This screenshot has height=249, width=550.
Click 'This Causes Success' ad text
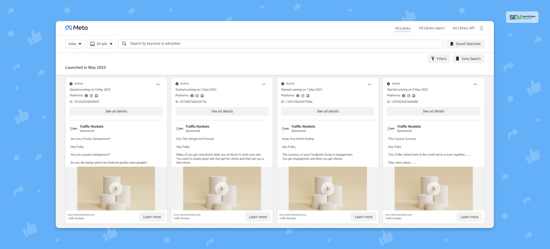click(x=402, y=139)
